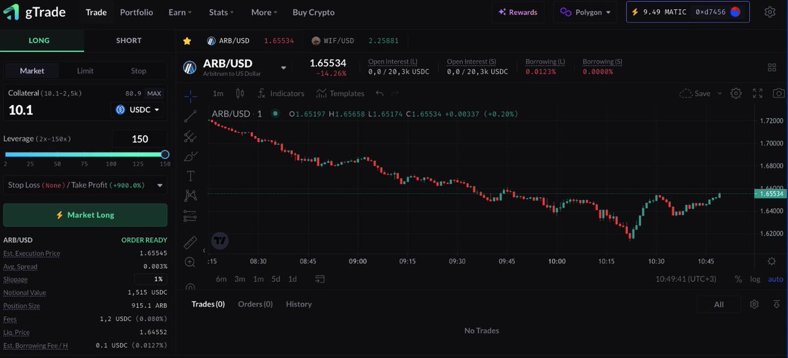Open the Buy Crypto page
The height and width of the screenshot is (358, 788).
click(313, 12)
